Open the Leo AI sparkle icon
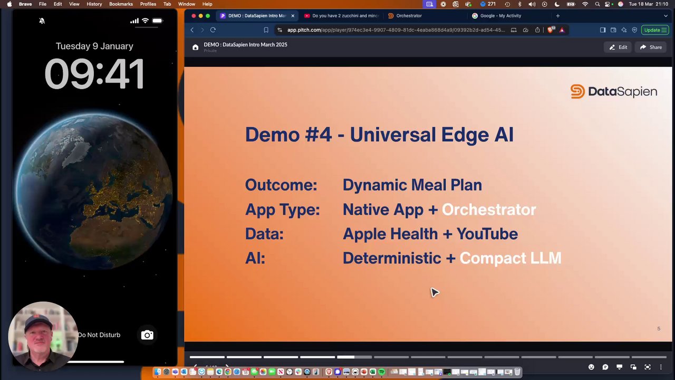Image resolution: width=675 pixels, height=380 pixels. (x=624, y=30)
